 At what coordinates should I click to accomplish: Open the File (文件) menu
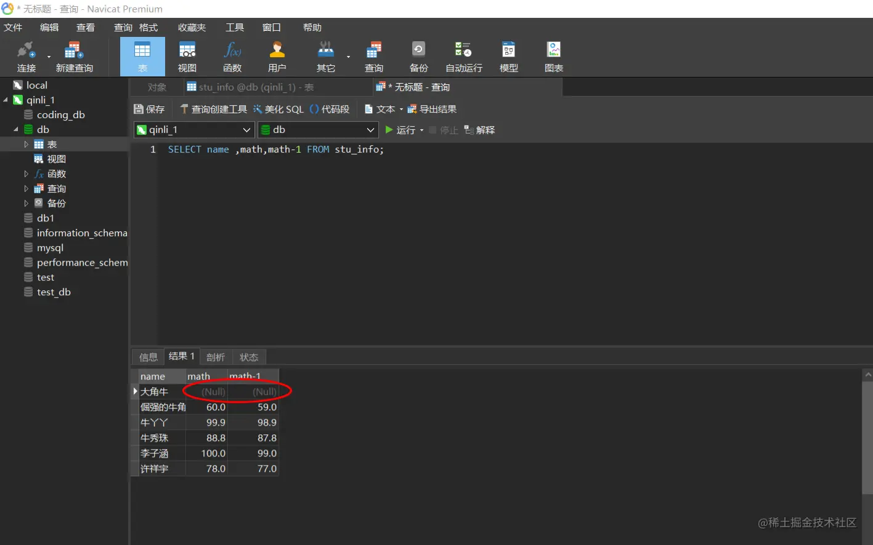pos(13,27)
